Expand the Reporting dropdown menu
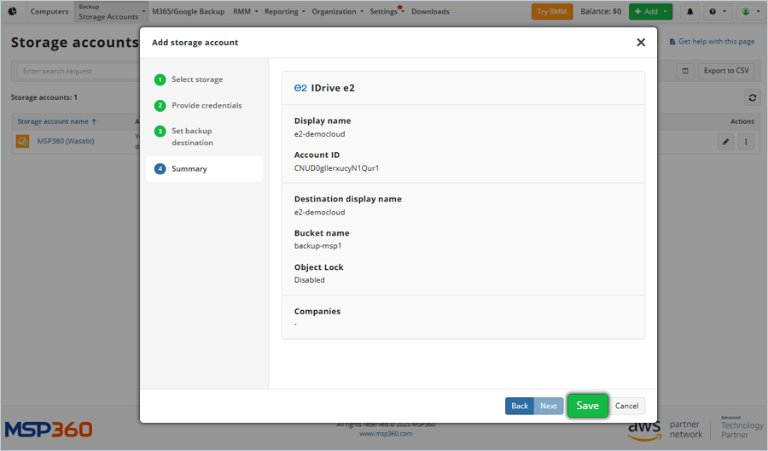This screenshot has height=451, width=768. (x=285, y=12)
